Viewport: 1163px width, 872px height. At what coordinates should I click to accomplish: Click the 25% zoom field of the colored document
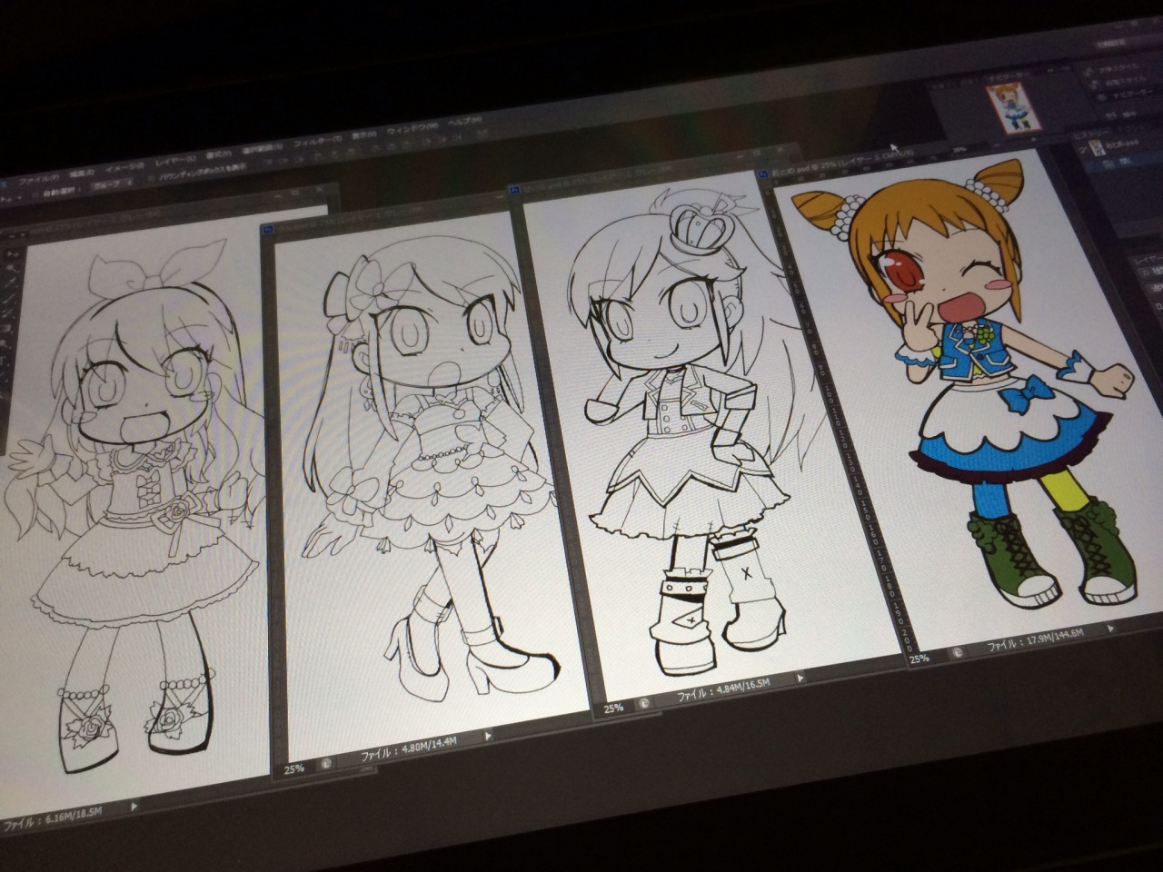919,658
